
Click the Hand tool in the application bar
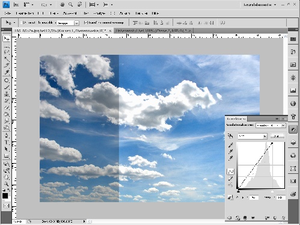[63, 4]
